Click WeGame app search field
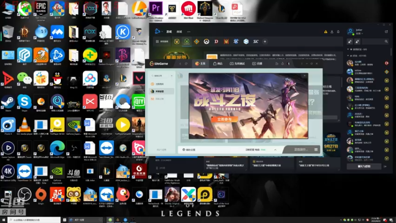 (160, 76)
